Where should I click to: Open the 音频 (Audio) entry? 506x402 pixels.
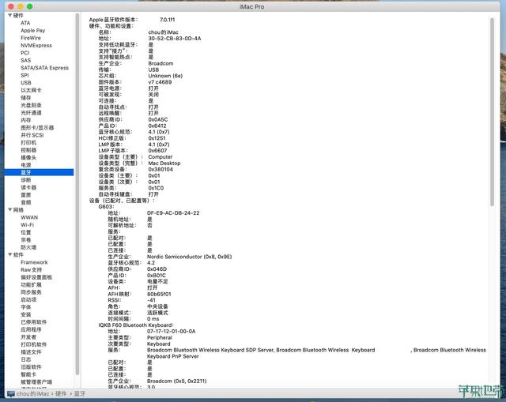[26, 202]
